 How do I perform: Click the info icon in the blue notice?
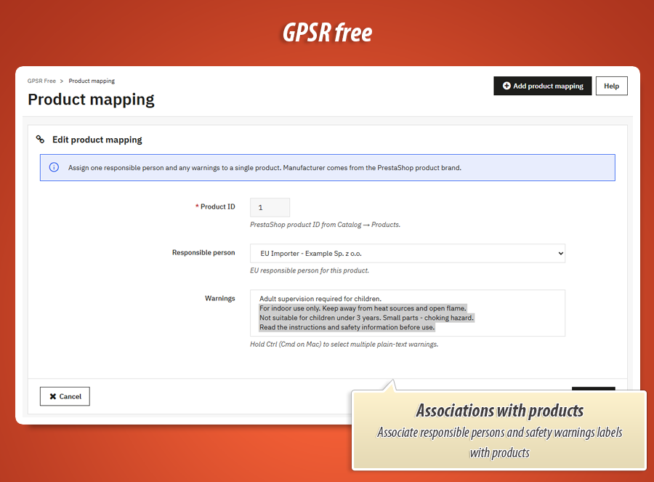tap(54, 167)
